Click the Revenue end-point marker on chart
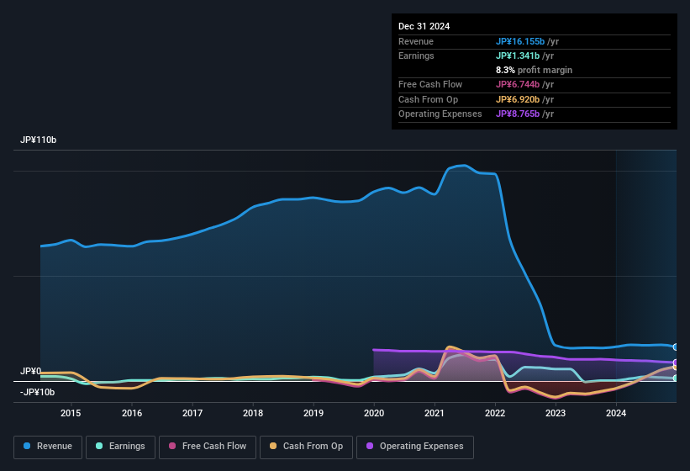Image resolution: width=690 pixels, height=471 pixels. coord(676,347)
